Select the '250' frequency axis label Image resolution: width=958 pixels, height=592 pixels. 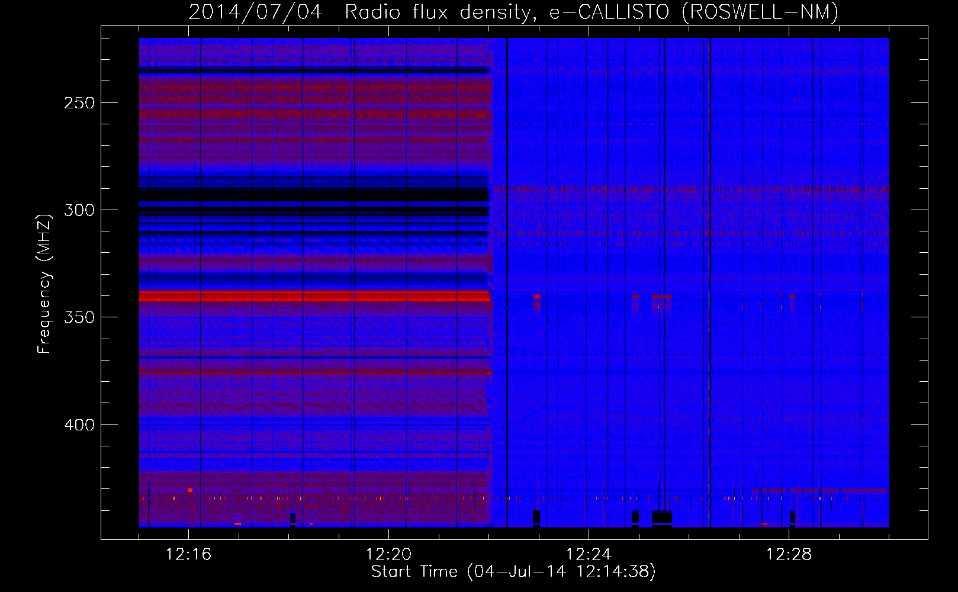point(79,103)
